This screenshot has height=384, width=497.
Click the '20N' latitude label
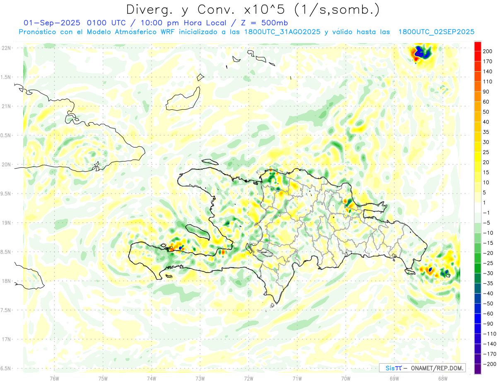tap(6, 164)
